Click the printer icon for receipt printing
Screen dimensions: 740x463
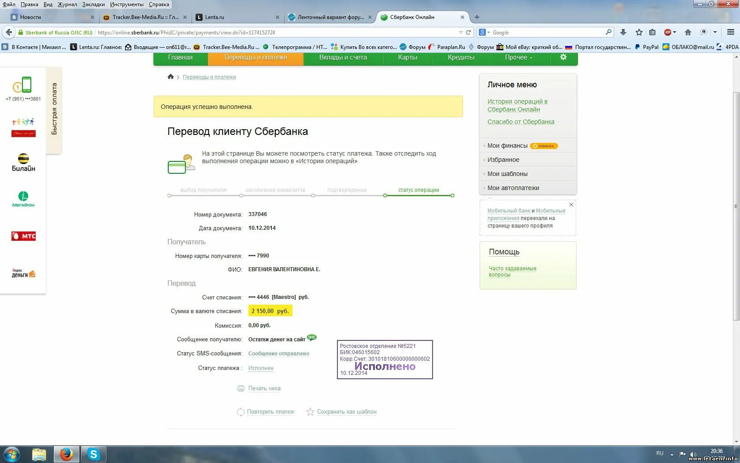coord(240,388)
